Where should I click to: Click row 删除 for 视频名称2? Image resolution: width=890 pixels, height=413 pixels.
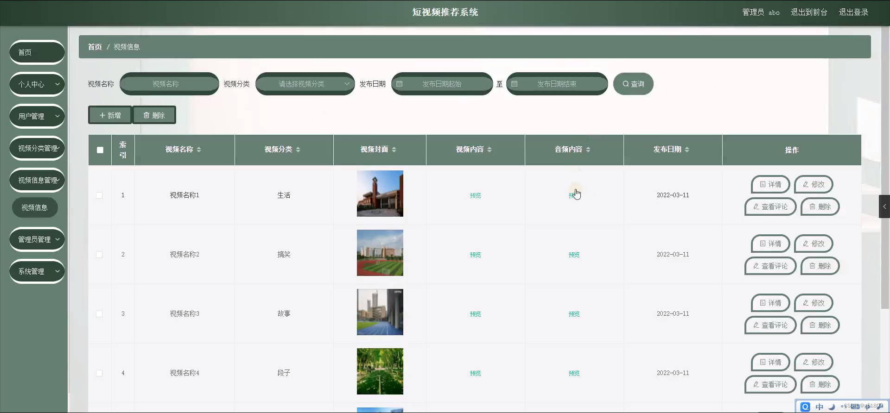[x=820, y=266]
